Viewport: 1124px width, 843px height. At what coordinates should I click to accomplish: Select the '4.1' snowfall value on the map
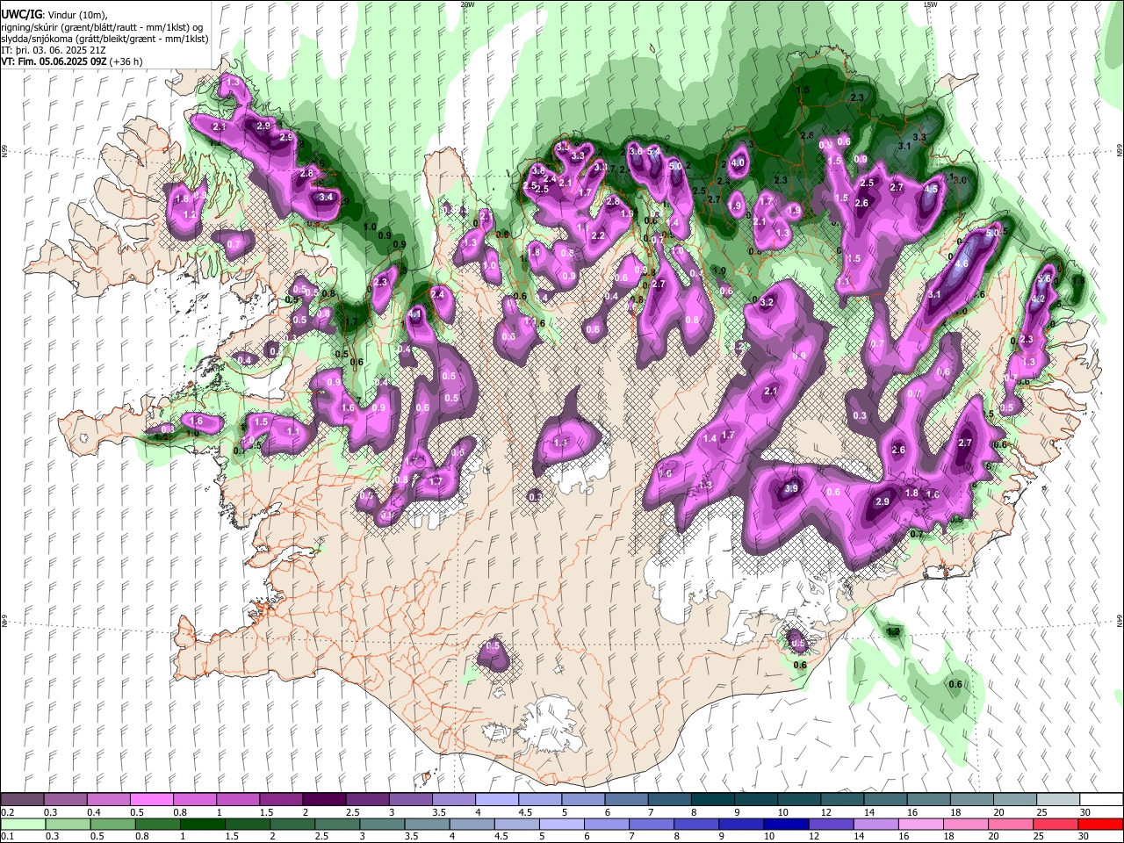click(x=416, y=313)
